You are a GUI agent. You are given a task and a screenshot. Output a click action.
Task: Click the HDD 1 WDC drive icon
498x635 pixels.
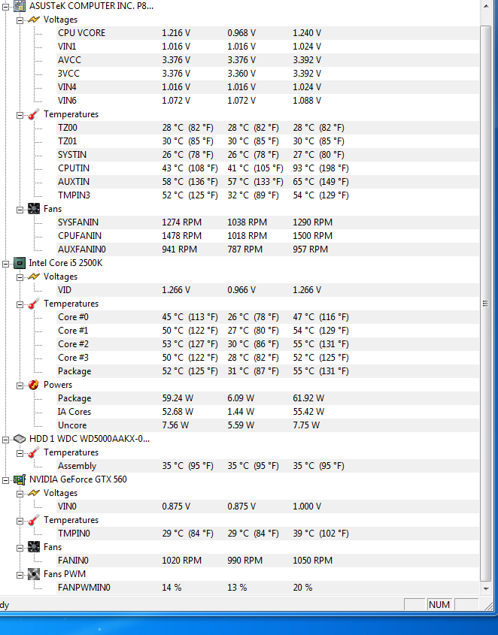click(20, 439)
